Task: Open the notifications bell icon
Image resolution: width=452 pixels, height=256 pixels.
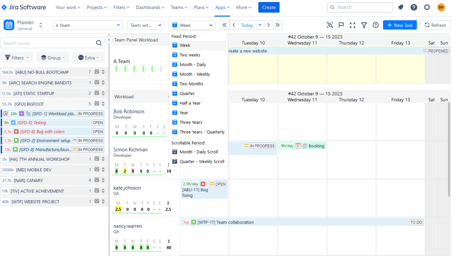Action: point(401,7)
